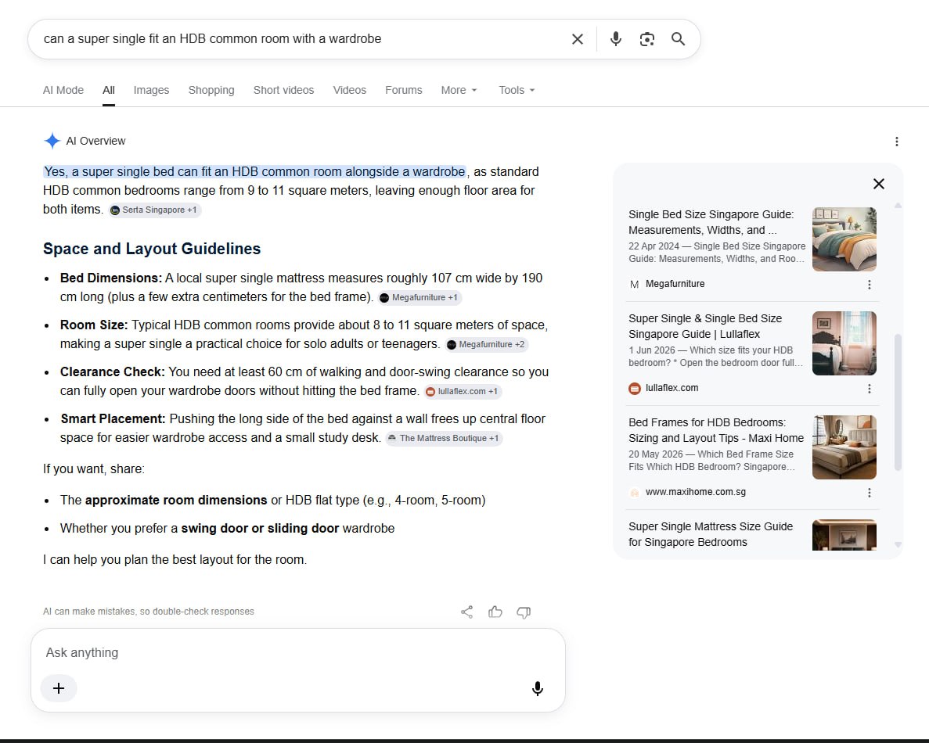Go to the Shopping tab
929x743 pixels.
pyautogui.click(x=211, y=90)
